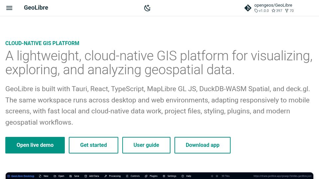
Task: Click the 70 forks count
Action: tap(289, 11)
